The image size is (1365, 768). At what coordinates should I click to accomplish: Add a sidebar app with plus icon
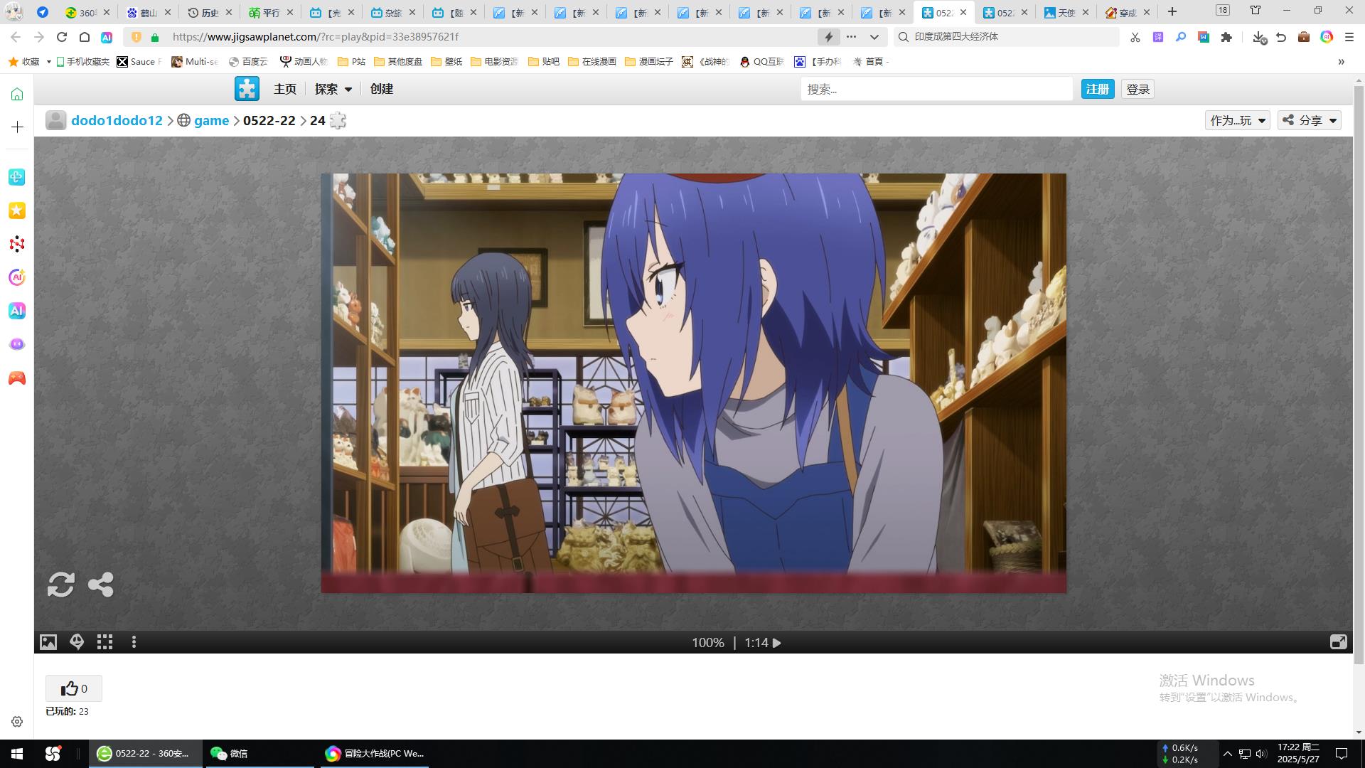click(17, 127)
